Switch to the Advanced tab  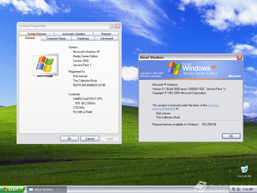coord(106,38)
